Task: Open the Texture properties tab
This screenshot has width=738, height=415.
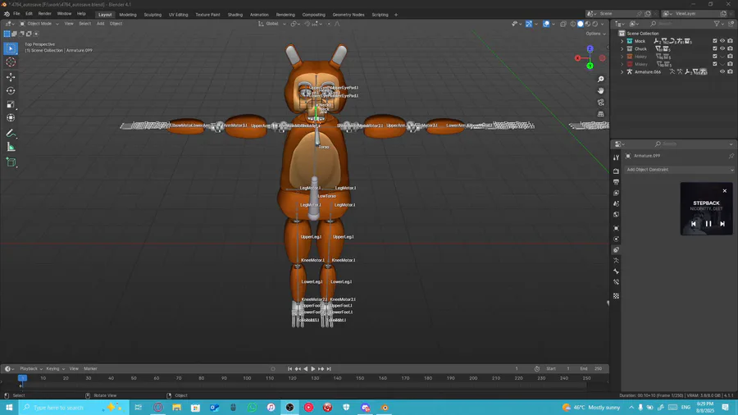Action: coord(616,296)
